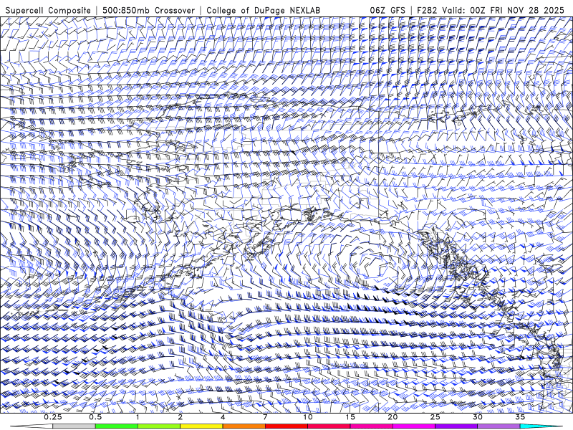Select the yellow 2–4 color bar segment
This screenshot has width=573, height=430.
pyautogui.click(x=201, y=426)
